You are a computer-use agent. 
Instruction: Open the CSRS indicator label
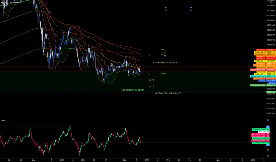click(x=3, y=121)
